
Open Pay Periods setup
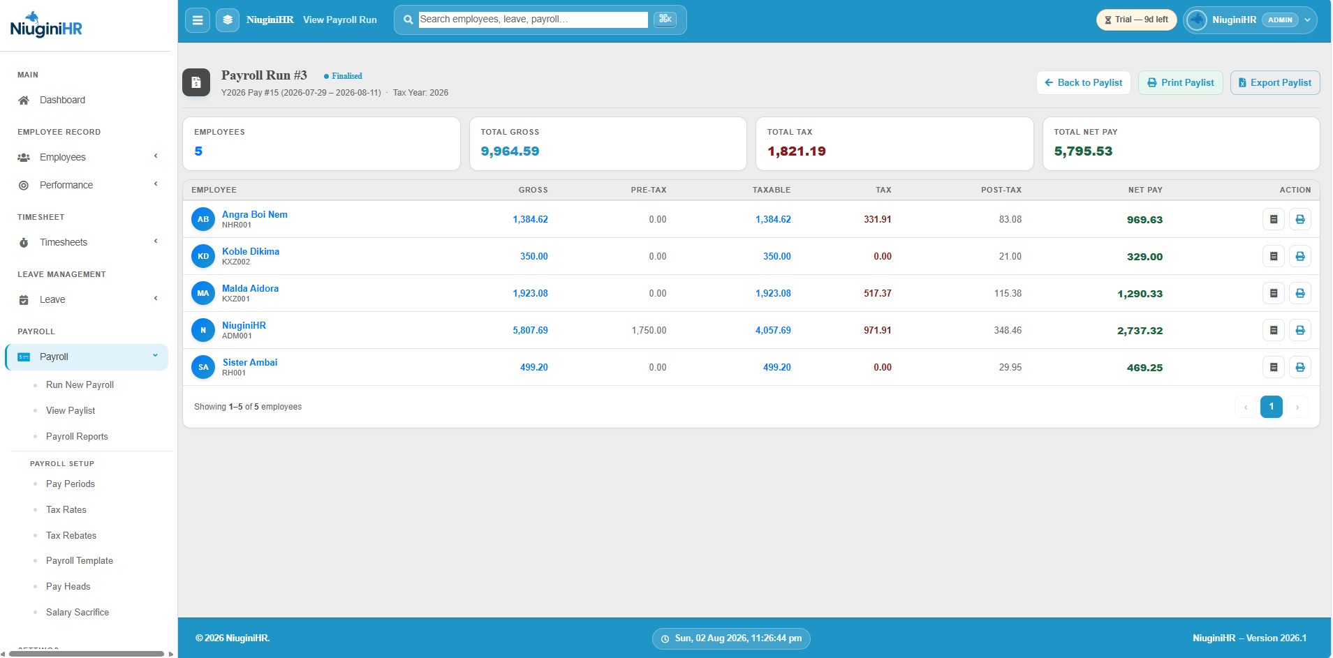(71, 484)
